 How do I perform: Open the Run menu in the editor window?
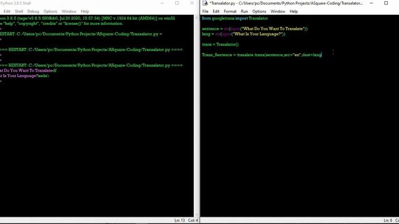point(244,11)
